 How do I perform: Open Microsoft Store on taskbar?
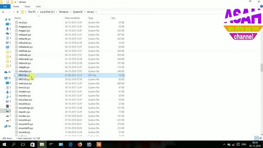pyautogui.click(x=32, y=144)
